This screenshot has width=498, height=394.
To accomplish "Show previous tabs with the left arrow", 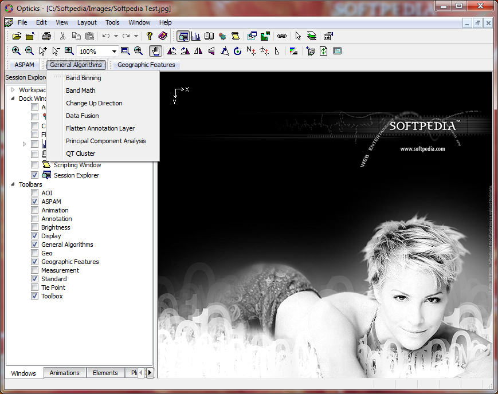I will pos(142,373).
